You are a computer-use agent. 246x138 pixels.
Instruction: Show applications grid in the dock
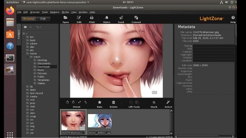(10, 135)
